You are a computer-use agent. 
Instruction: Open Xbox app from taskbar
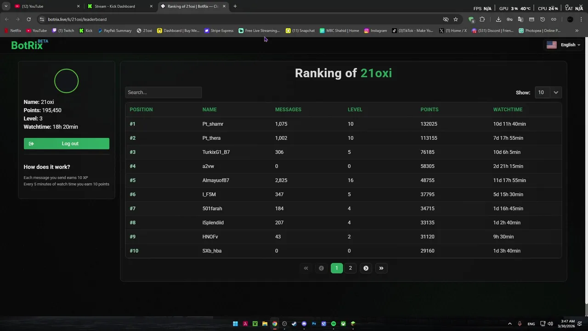coord(343,324)
